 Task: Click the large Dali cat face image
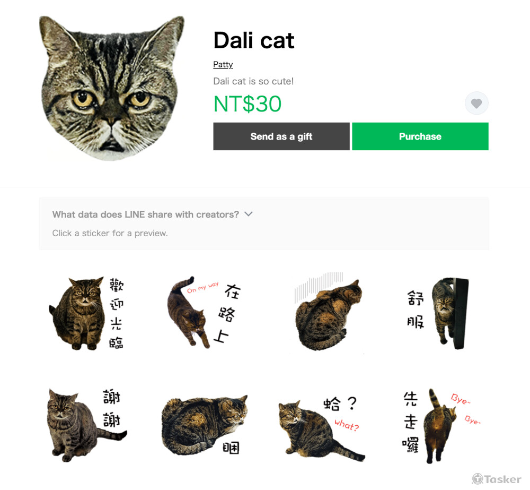[112, 88]
